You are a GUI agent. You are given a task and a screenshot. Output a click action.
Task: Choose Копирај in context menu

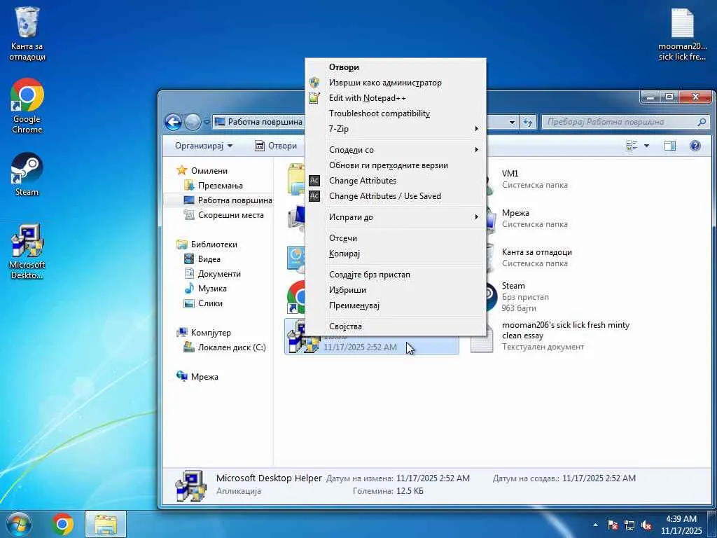pyautogui.click(x=396, y=254)
